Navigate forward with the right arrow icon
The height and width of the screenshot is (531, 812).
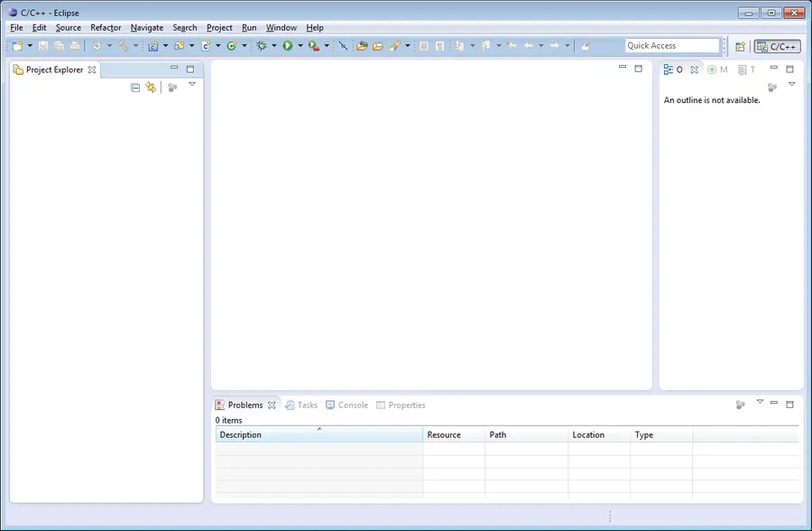click(x=554, y=46)
